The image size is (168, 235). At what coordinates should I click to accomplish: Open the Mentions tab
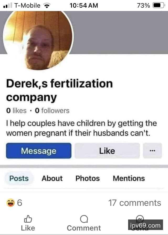tap(129, 178)
